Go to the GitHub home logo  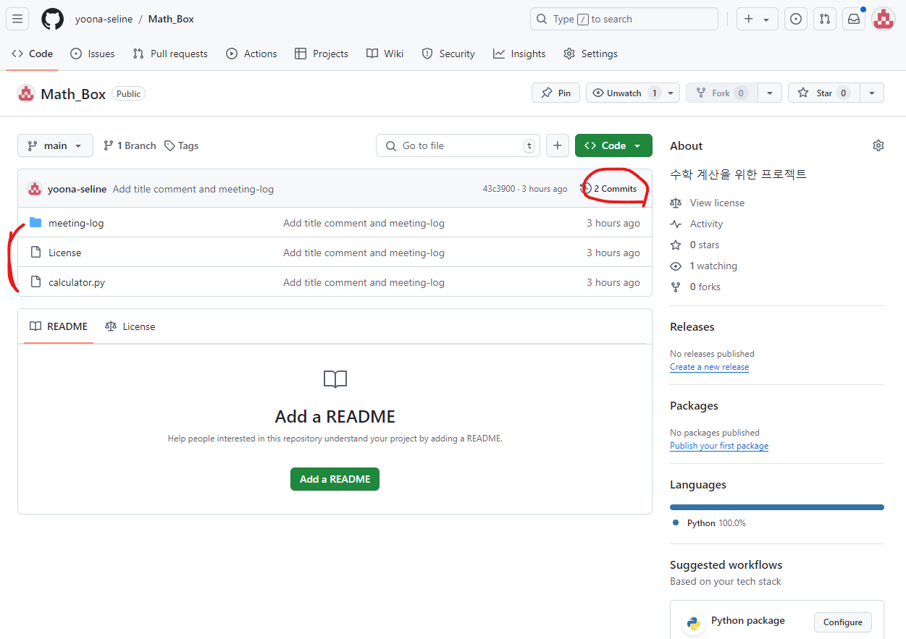52,19
